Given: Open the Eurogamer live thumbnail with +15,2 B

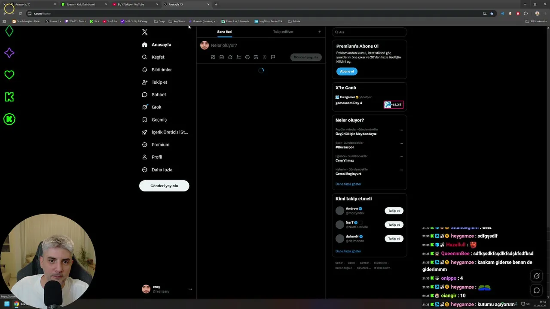Looking at the screenshot, I should (x=394, y=105).
